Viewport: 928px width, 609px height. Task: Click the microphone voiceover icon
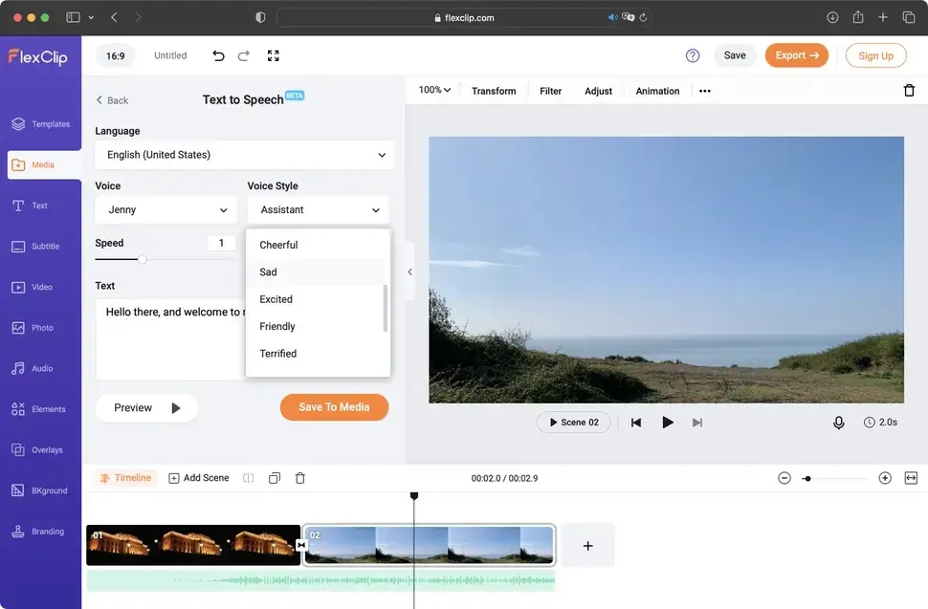[x=839, y=423]
